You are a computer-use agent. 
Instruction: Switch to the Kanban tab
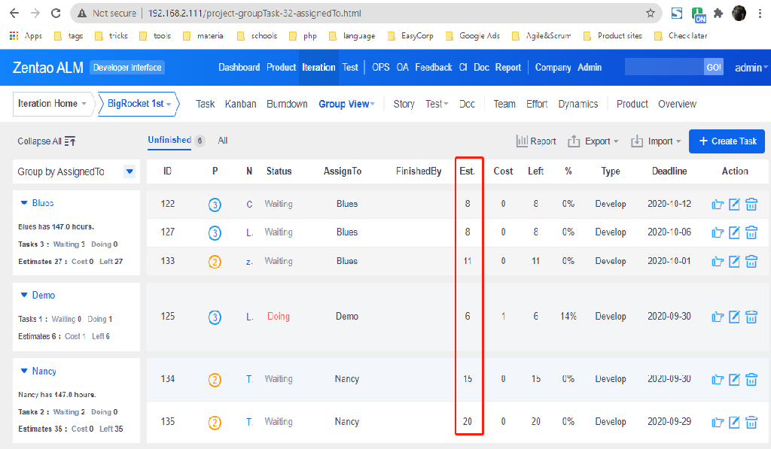point(240,104)
